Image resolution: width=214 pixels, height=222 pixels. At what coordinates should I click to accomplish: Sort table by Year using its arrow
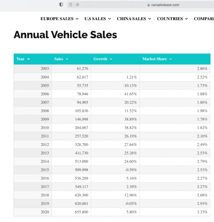pyautogui.click(x=28, y=59)
